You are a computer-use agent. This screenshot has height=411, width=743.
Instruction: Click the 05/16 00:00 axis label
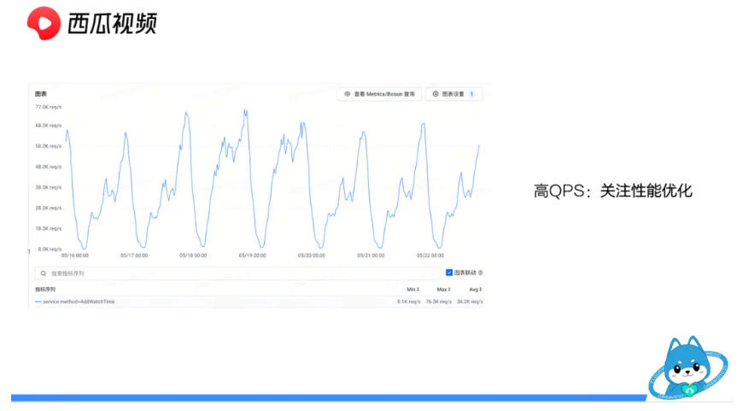coord(75,255)
